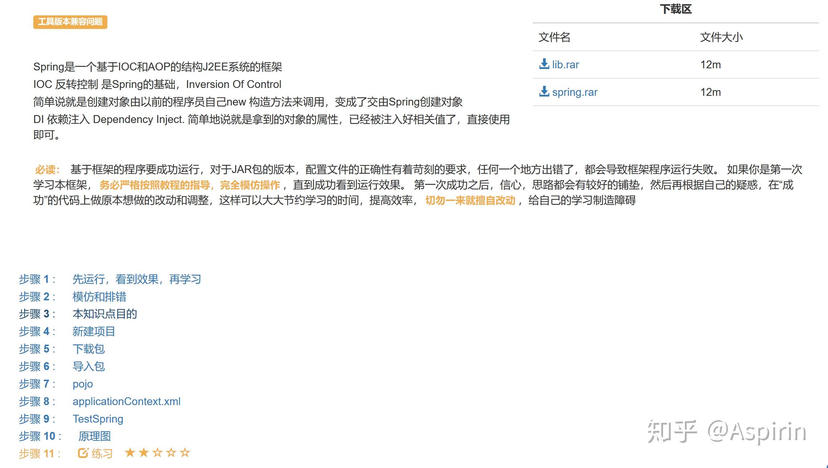Screen dimensions: 828x468
Task: Click the download icon beside lib.rar
Action: pos(544,64)
